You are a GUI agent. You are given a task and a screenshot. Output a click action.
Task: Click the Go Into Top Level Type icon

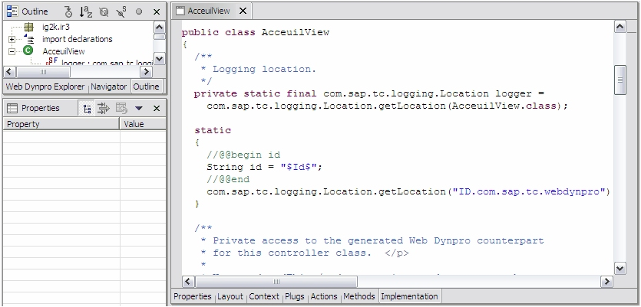coord(68,11)
